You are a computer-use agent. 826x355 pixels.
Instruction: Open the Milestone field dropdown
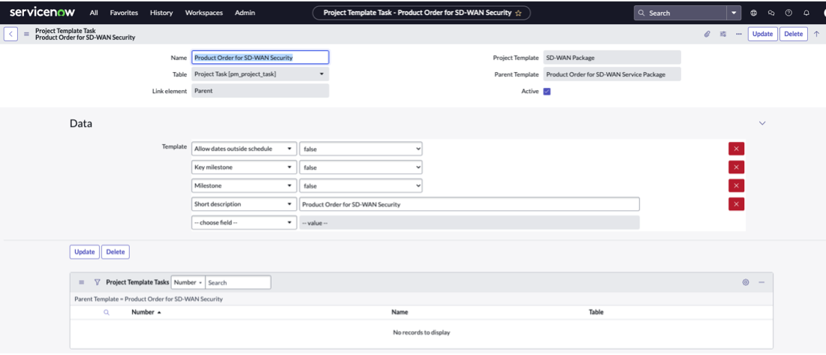pos(244,186)
